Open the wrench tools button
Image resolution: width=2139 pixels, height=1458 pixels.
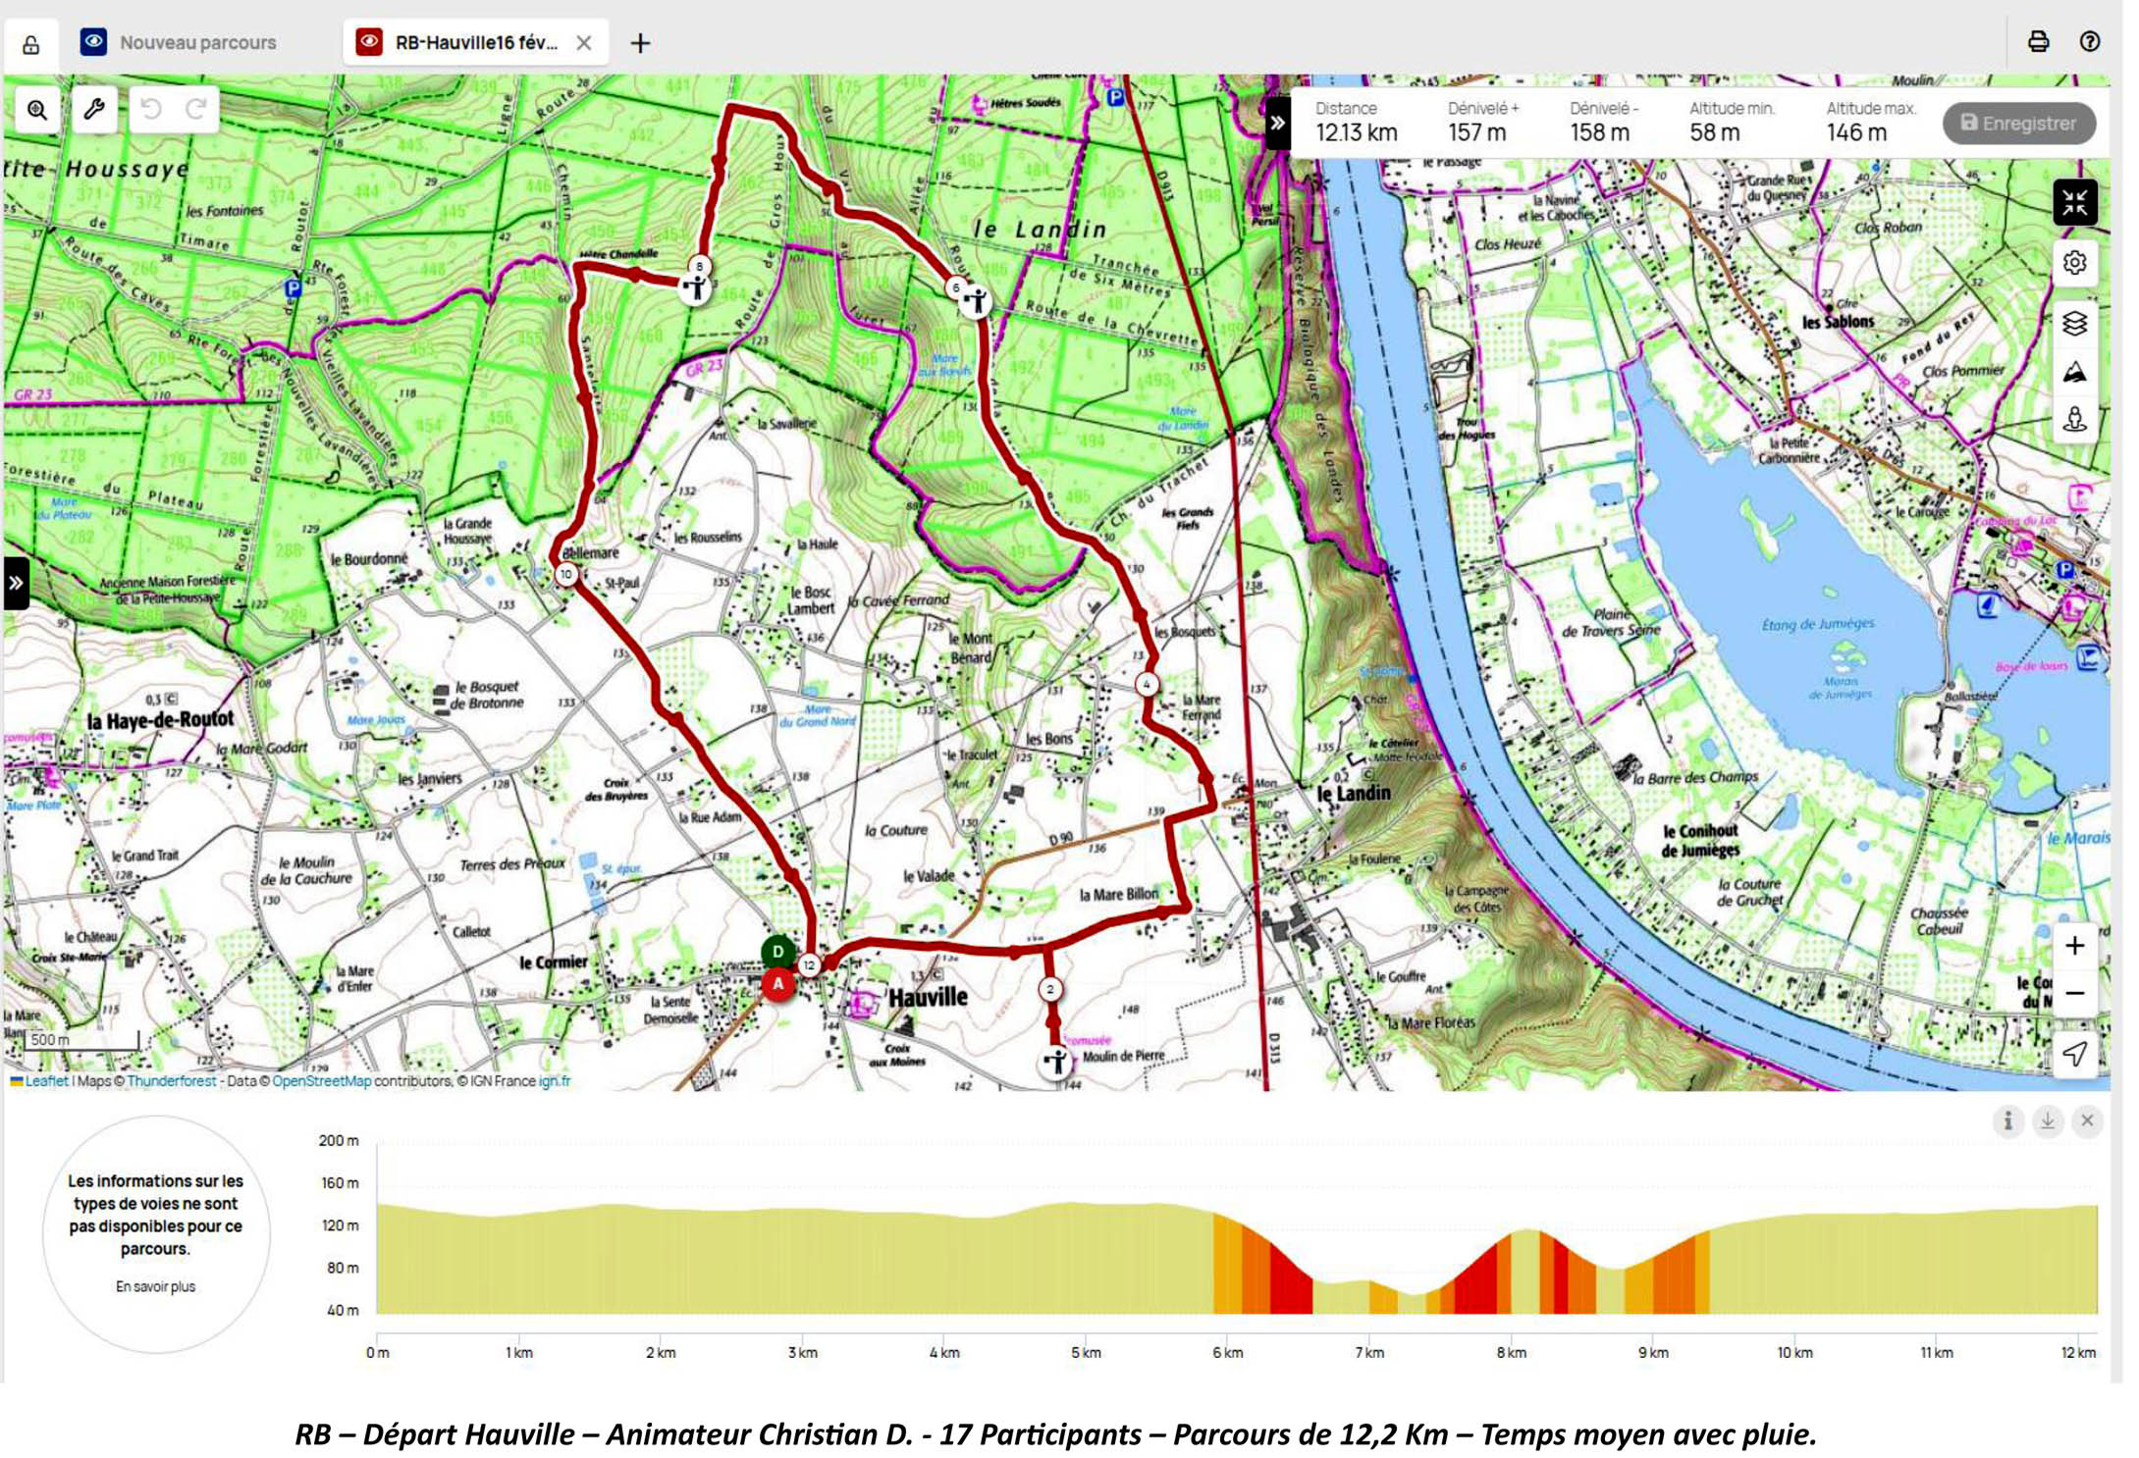tap(94, 110)
